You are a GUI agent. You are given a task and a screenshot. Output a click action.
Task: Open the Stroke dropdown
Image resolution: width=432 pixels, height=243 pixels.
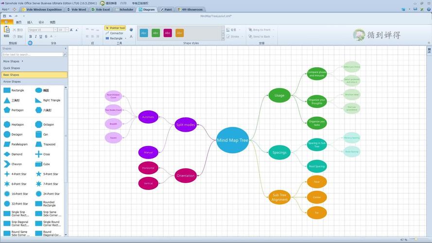(x=242, y=36)
